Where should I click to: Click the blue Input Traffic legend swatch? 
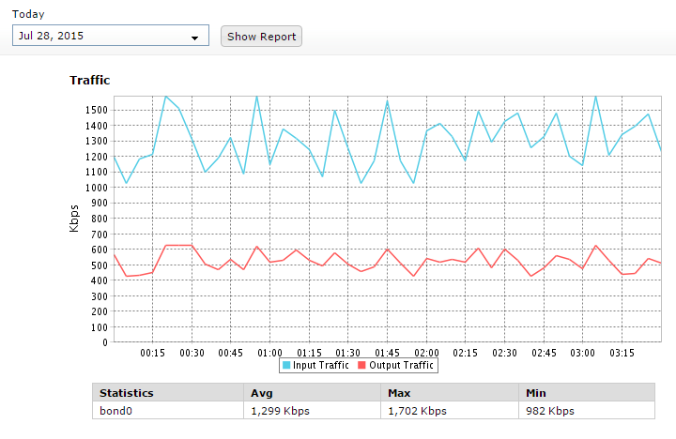(287, 366)
